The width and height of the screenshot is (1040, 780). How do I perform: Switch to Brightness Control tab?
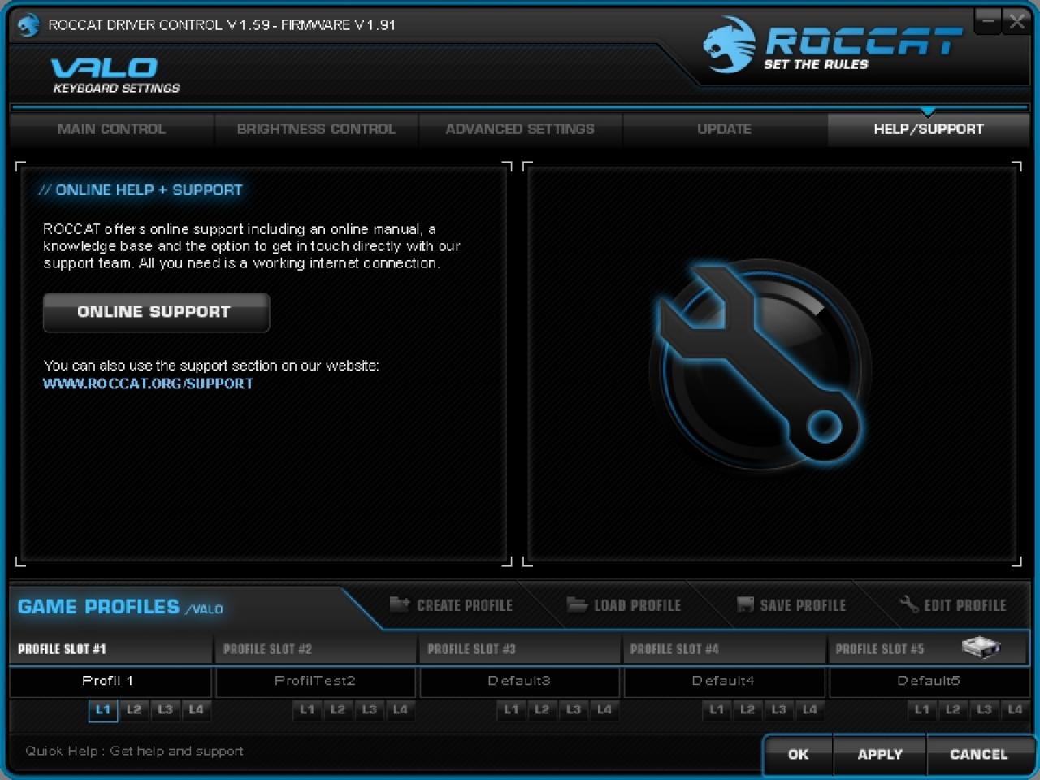(316, 129)
